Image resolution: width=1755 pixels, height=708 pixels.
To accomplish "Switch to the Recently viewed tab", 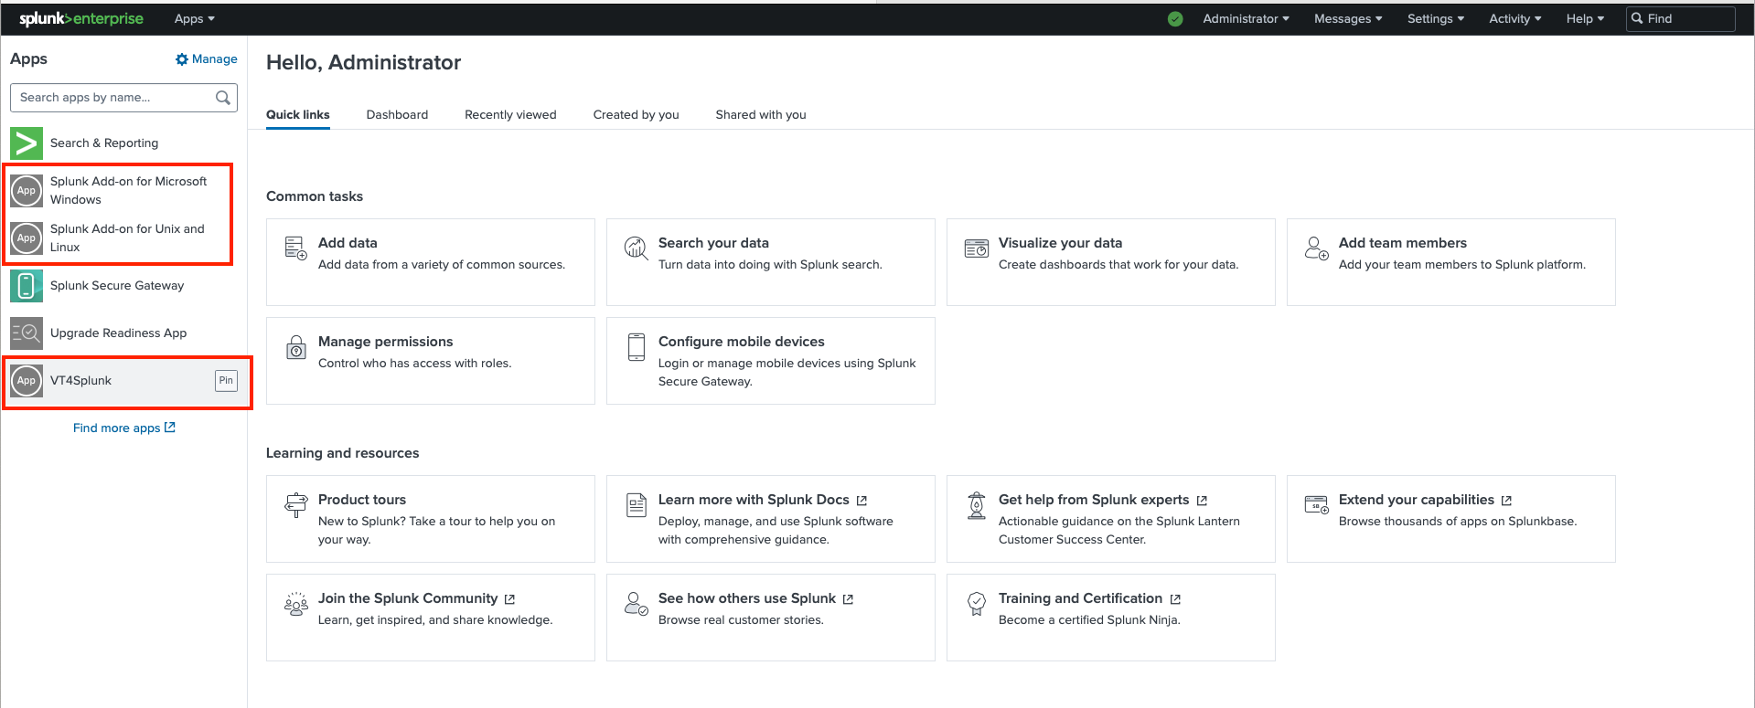I will (x=510, y=115).
